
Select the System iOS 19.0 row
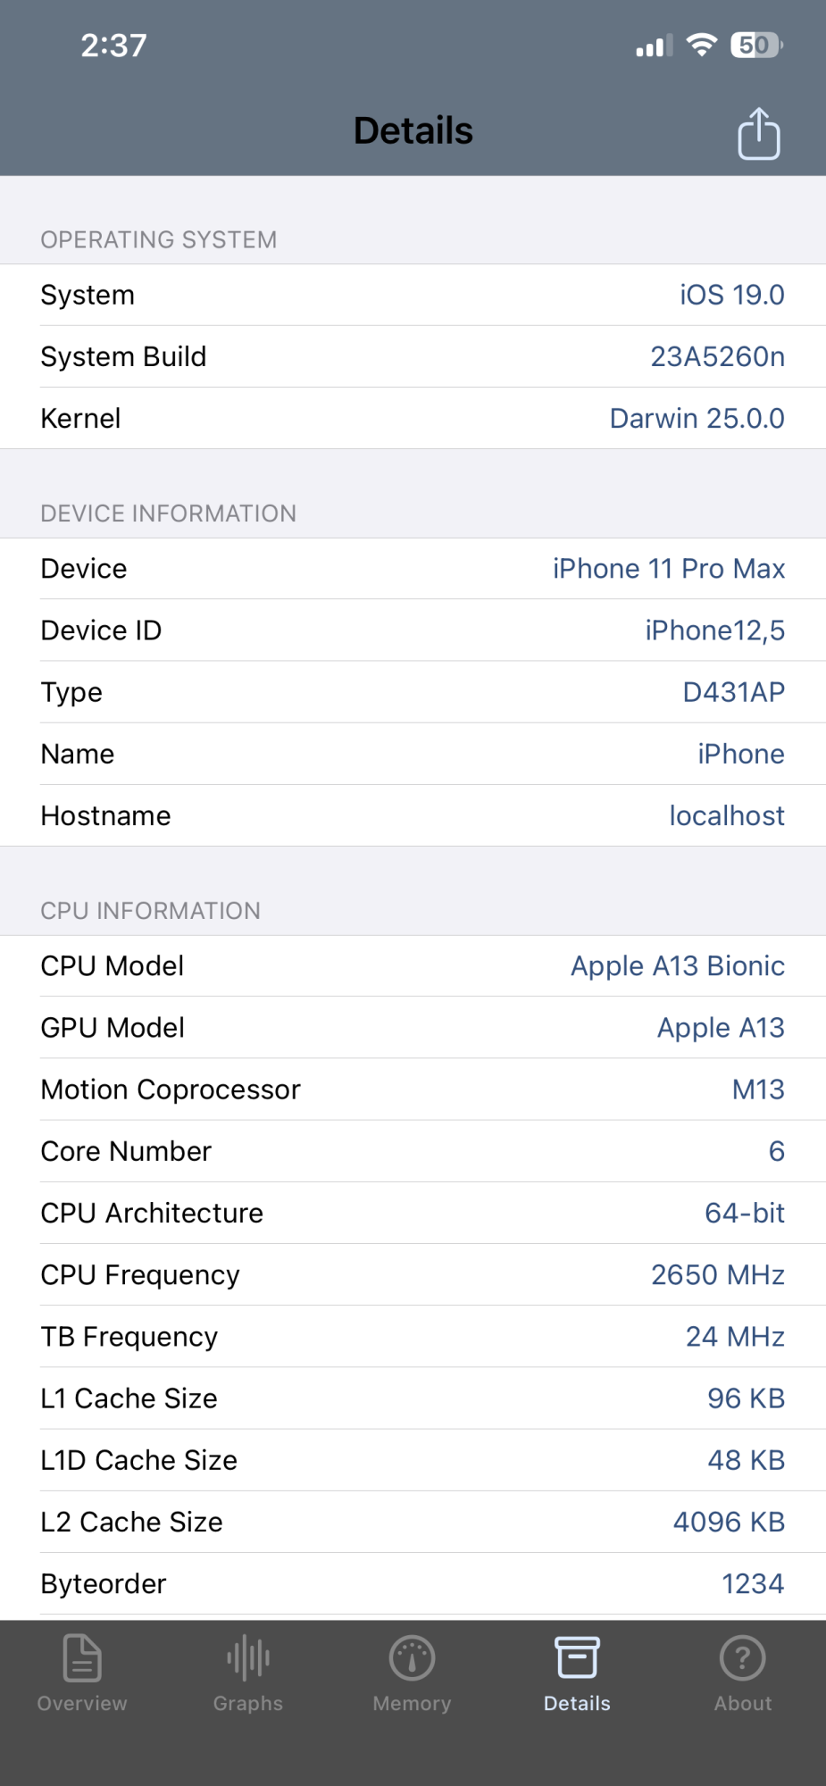(413, 295)
